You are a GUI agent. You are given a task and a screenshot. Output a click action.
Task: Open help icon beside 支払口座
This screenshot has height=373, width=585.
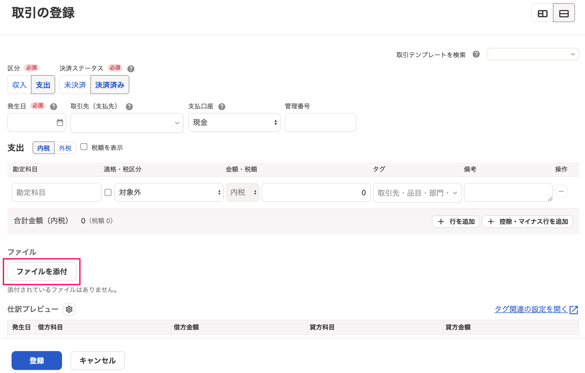click(222, 107)
